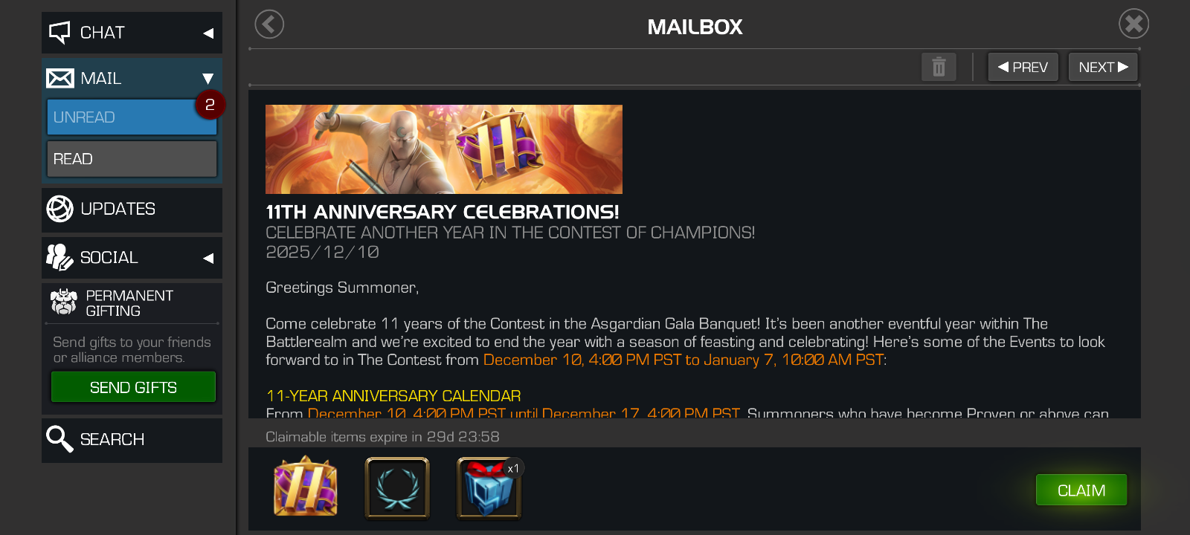Expand the Chat panel arrow
The image size is (1190, 535).
tap(208, 33)
